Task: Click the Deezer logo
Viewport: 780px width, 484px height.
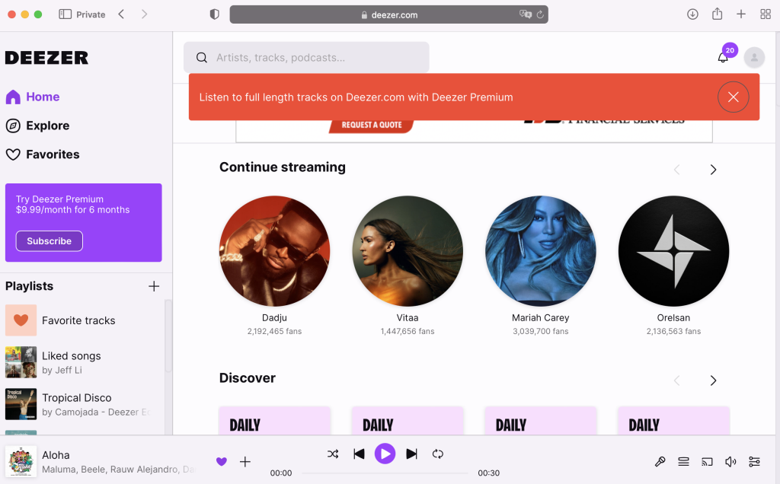Action: pos(46,58)
